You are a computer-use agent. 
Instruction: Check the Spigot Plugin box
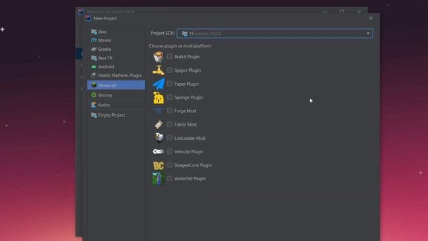pos(170,70)
